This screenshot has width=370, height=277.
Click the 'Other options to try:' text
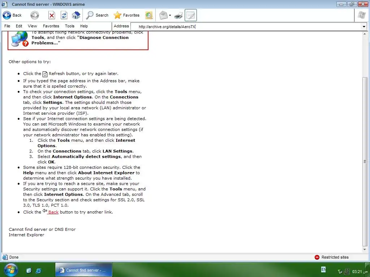(30, 62)
